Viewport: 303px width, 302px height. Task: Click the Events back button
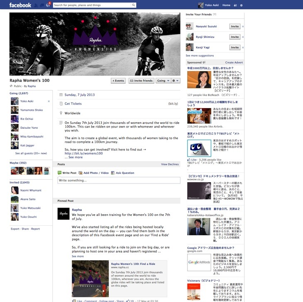point(118,81)
